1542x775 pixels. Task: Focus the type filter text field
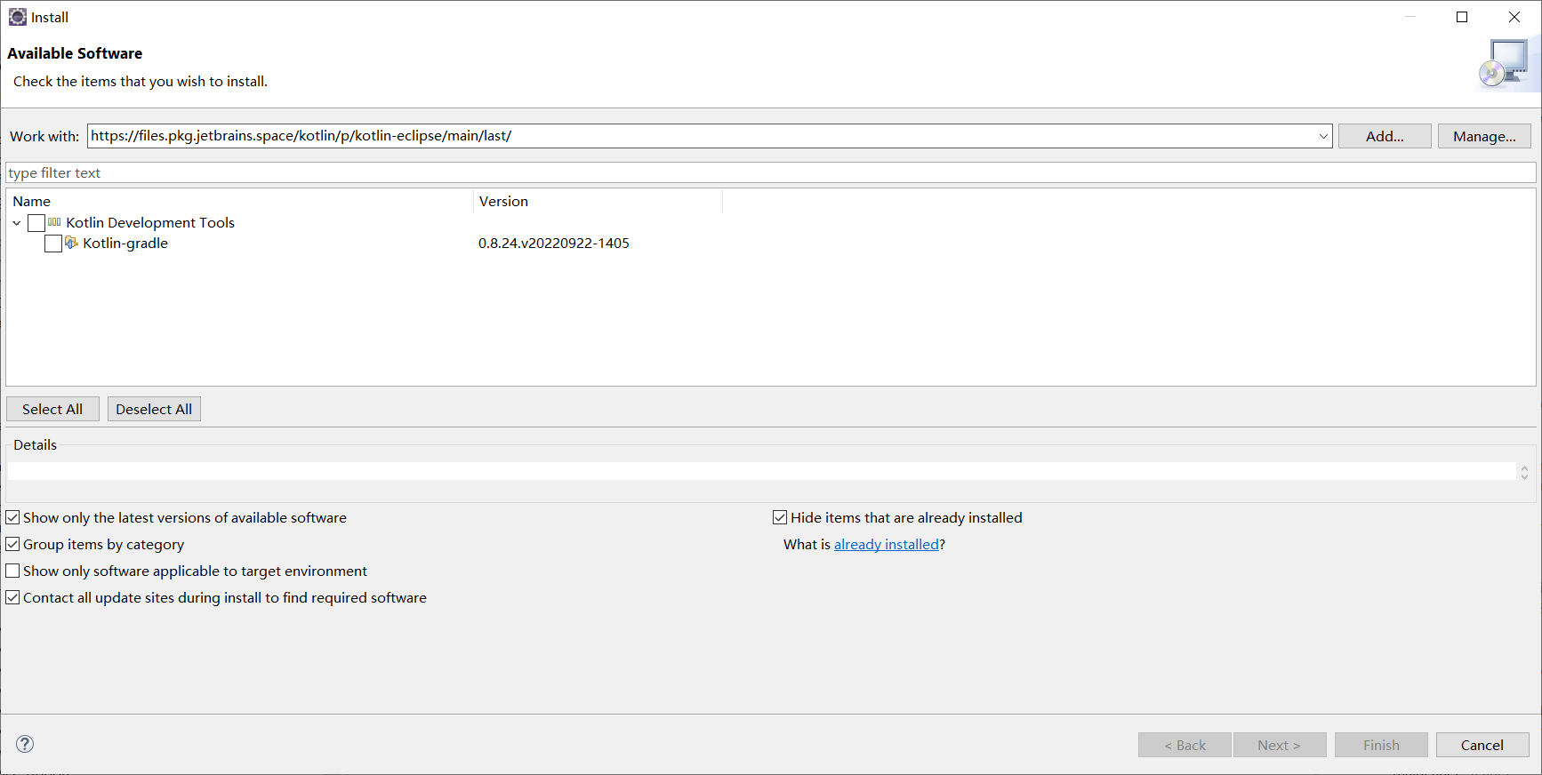(x=771, y=172)
